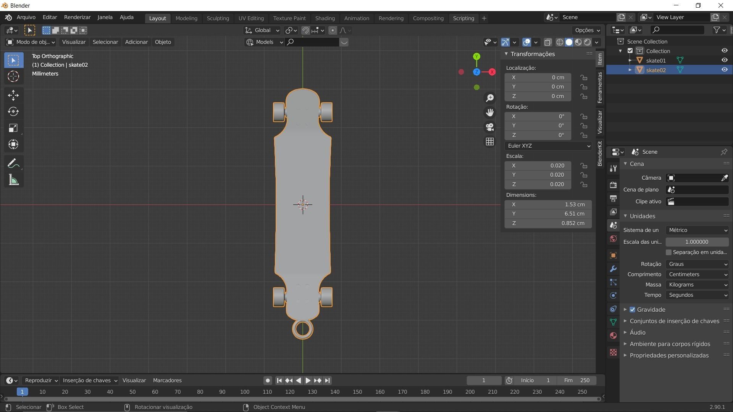Click the Opções button in the header
The image size is (733, 412).
pyautogui.click(x=587, y=30)
